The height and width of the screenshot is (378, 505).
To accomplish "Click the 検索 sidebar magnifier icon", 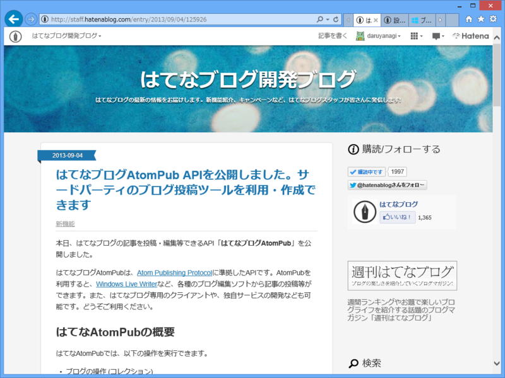I will pyautogui.click(x=353, y=364).
